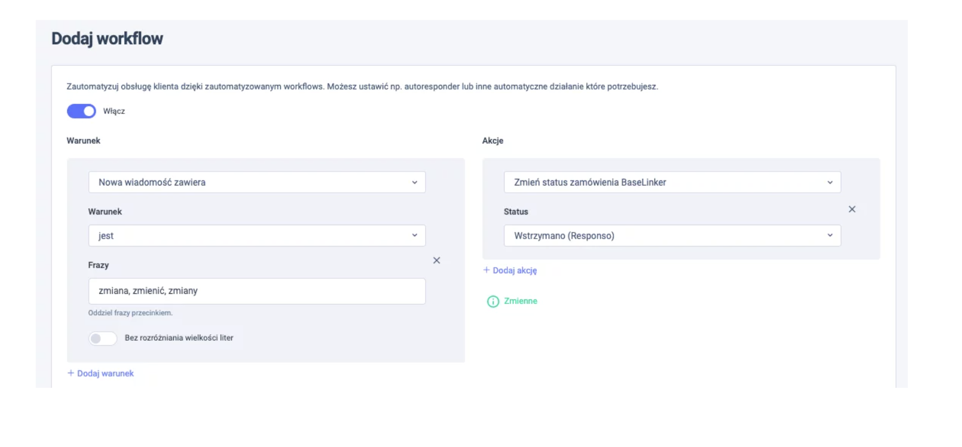This screenshot has height=447, width=962.
Task: Disable the Włącz workflow switch
Action: click(x=82, y=111)
